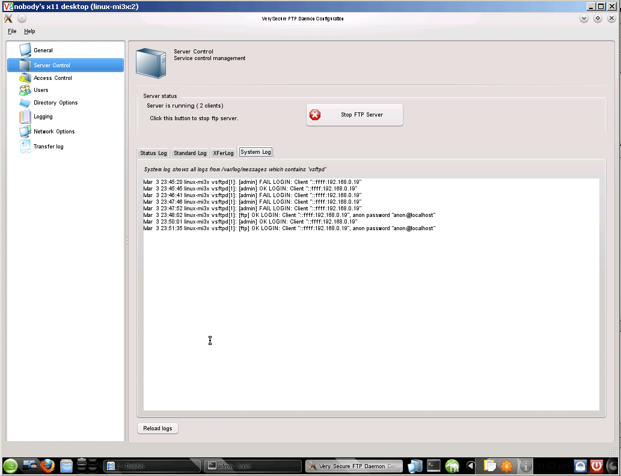This screenshot has height=476, width=621.
Task: Click the Transfer log document icon
Action: (x=25, y=147)
